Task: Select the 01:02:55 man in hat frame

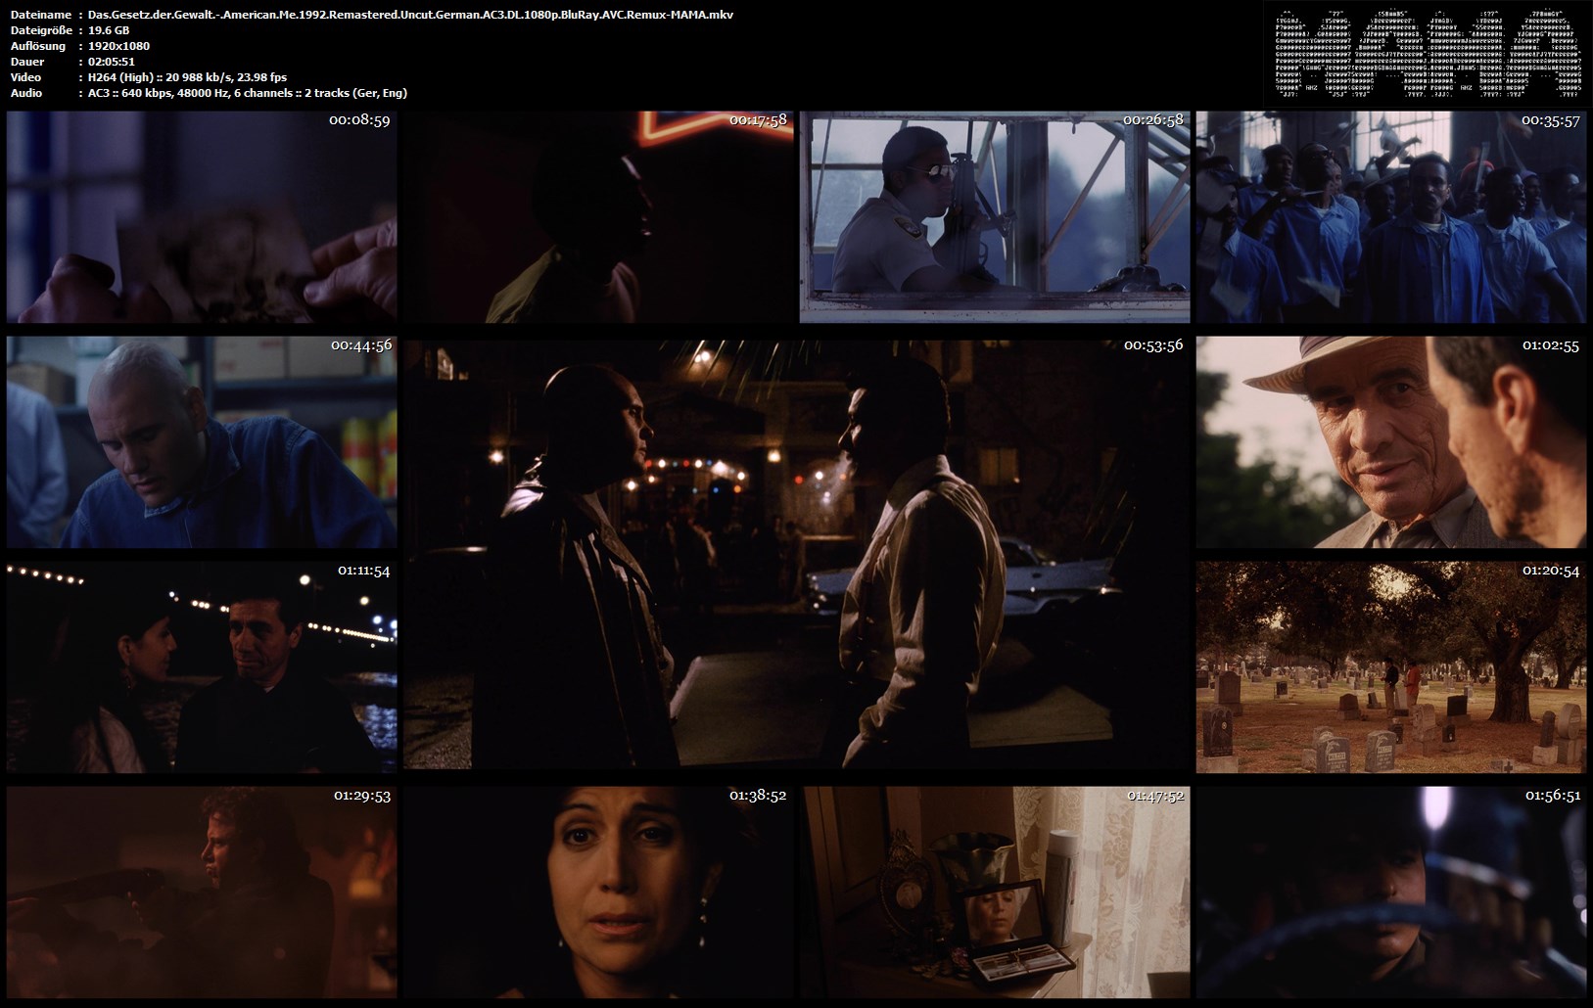Action: [1391, 442]
